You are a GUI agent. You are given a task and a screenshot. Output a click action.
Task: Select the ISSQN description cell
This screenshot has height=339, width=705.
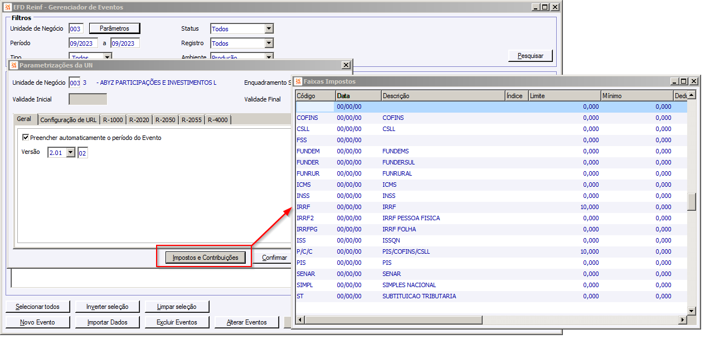[391, 240]
